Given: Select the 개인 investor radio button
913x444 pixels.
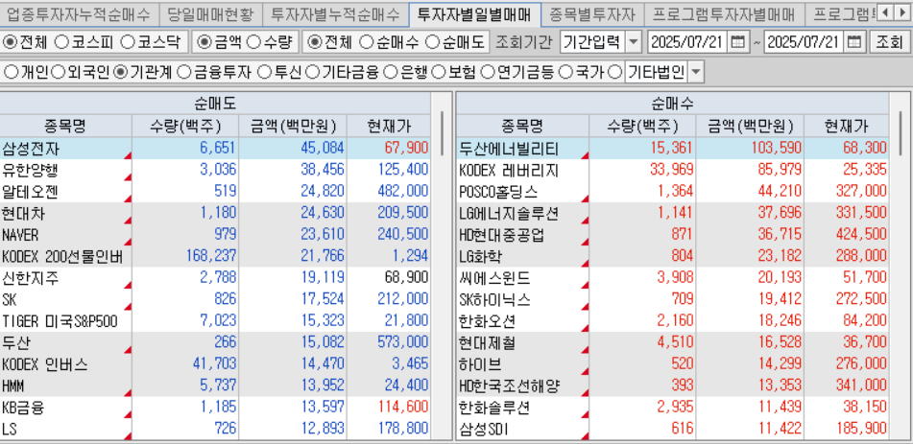Looking at the screenshot, I should click(11, 72).
